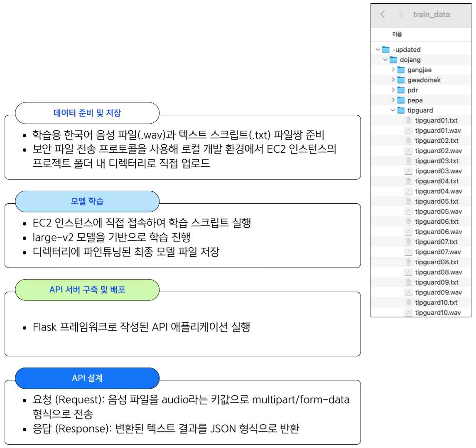
Task: Select the tipguard01.txt document icon
Action: [x=409, y=120]
